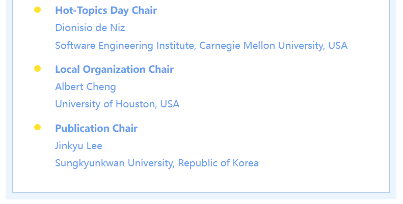Select the Local Organization Chair heading

point(114,69)
